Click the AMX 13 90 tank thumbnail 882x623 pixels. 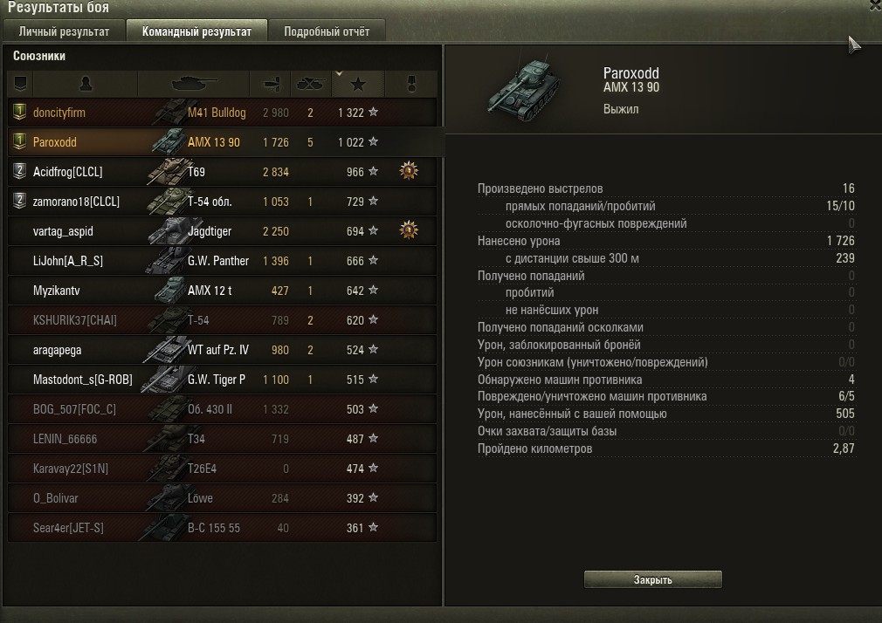[523, 90]
